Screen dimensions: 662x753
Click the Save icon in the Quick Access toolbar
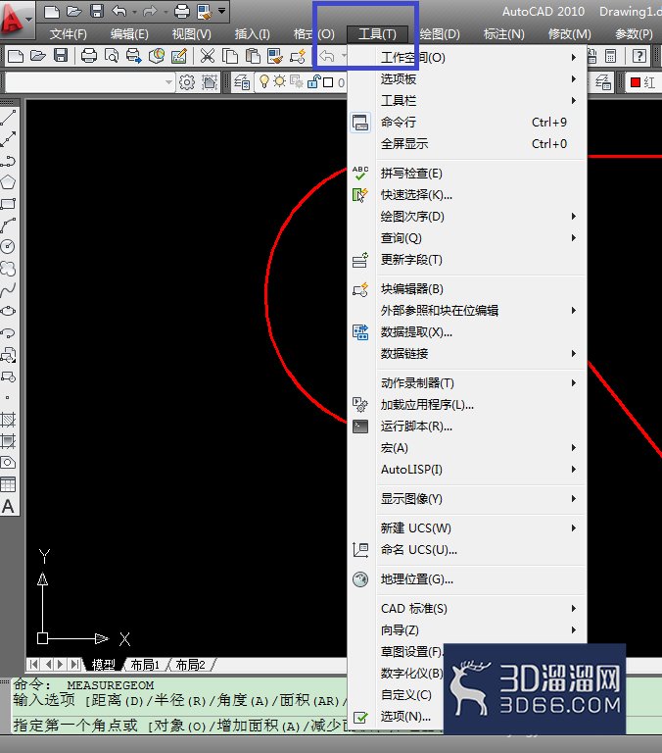[x=97, y=11]
